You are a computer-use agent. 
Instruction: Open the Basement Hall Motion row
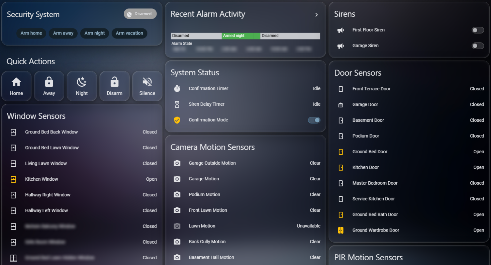coord(246,258)
